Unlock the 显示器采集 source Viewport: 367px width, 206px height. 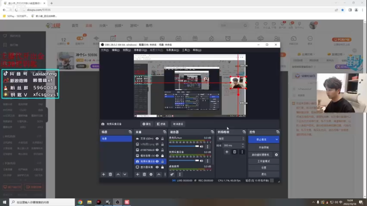162,167
